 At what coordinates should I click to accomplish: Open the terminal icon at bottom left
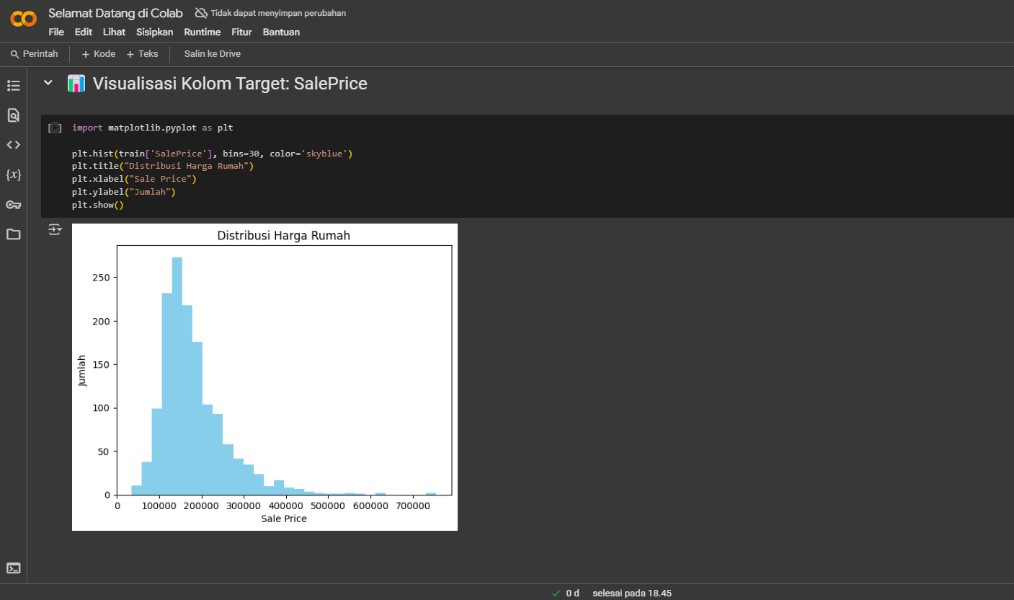coord(13,568)
